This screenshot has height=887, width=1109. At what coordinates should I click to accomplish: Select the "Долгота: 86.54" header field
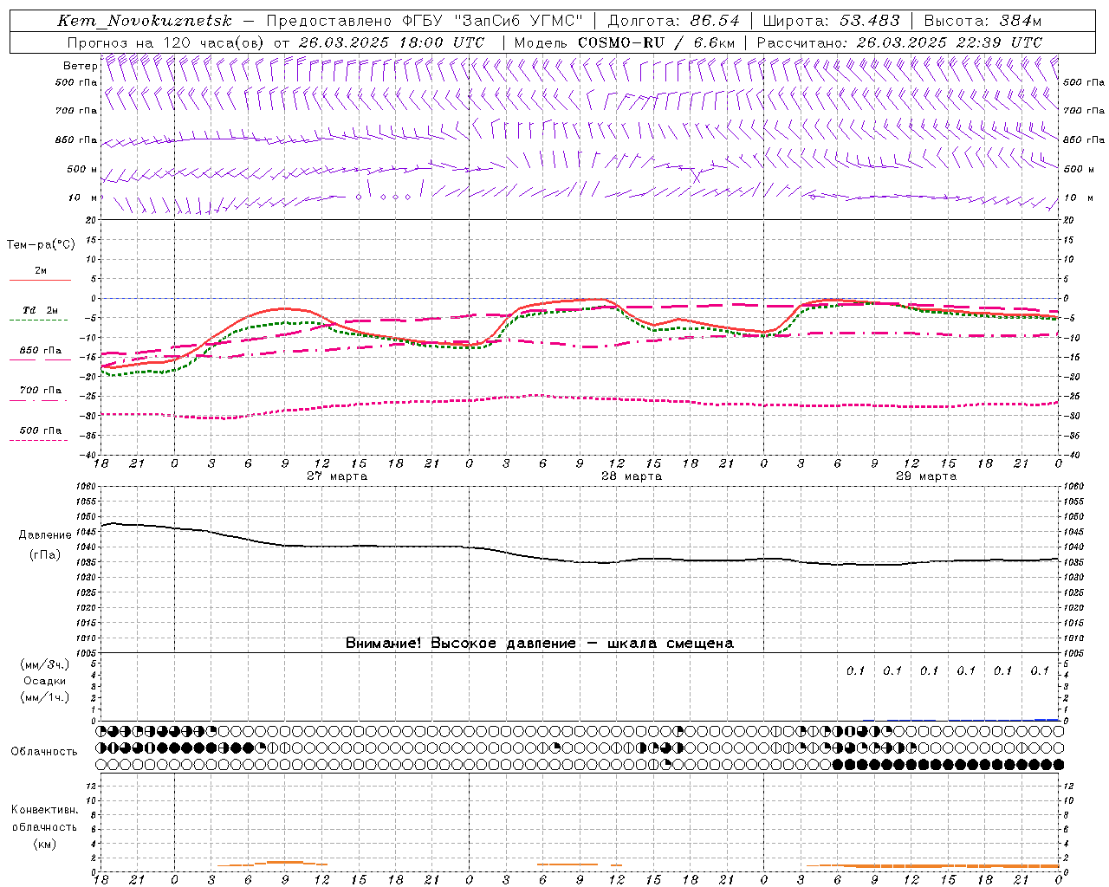673,21
